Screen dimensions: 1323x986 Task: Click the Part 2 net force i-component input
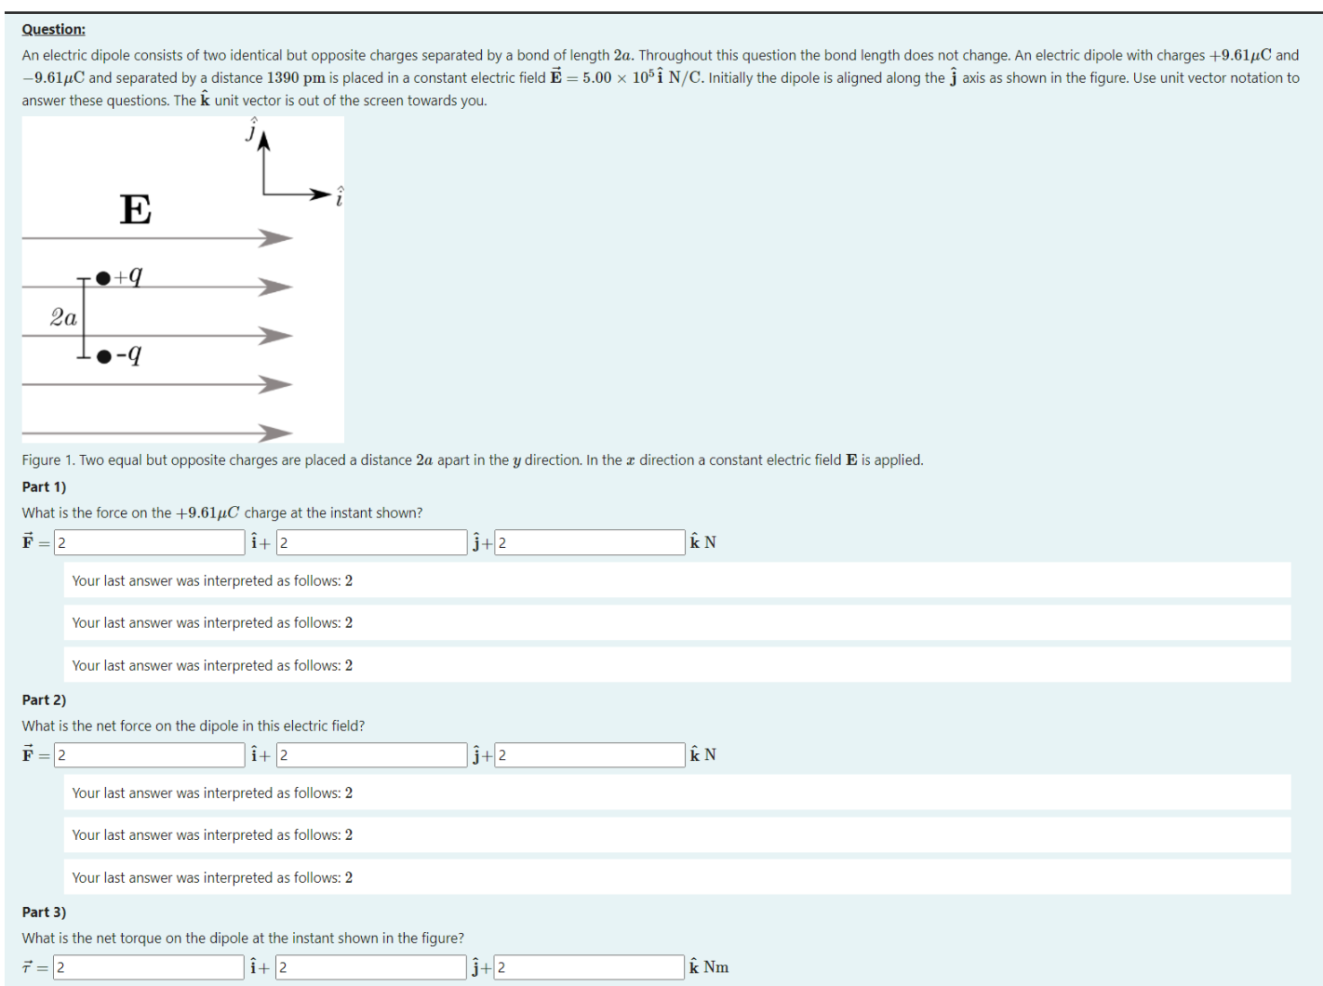click(149, 754)
